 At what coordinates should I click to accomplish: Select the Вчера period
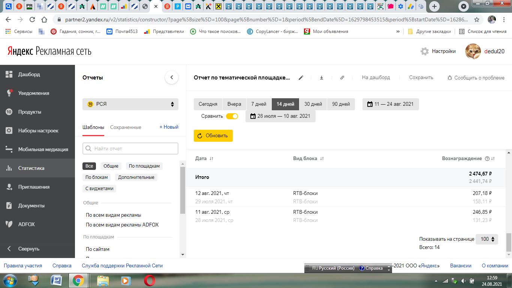[x=234, y=104]
